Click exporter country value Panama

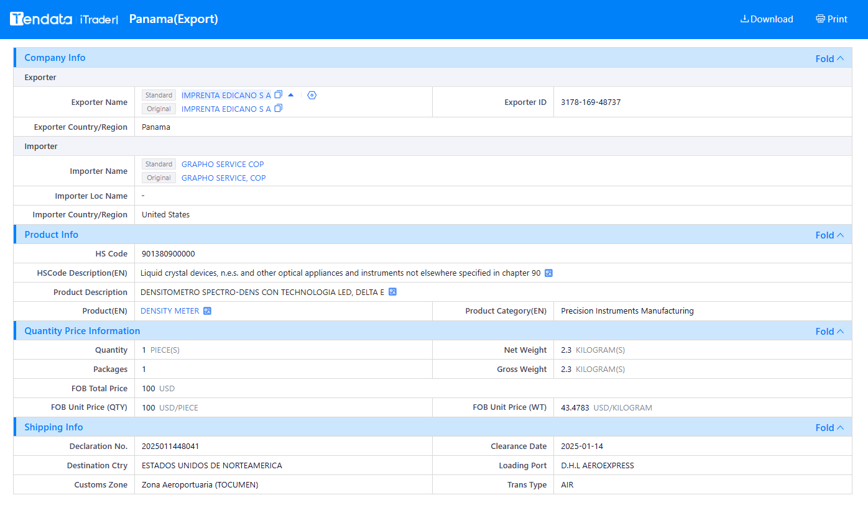(x=156, y=127)
